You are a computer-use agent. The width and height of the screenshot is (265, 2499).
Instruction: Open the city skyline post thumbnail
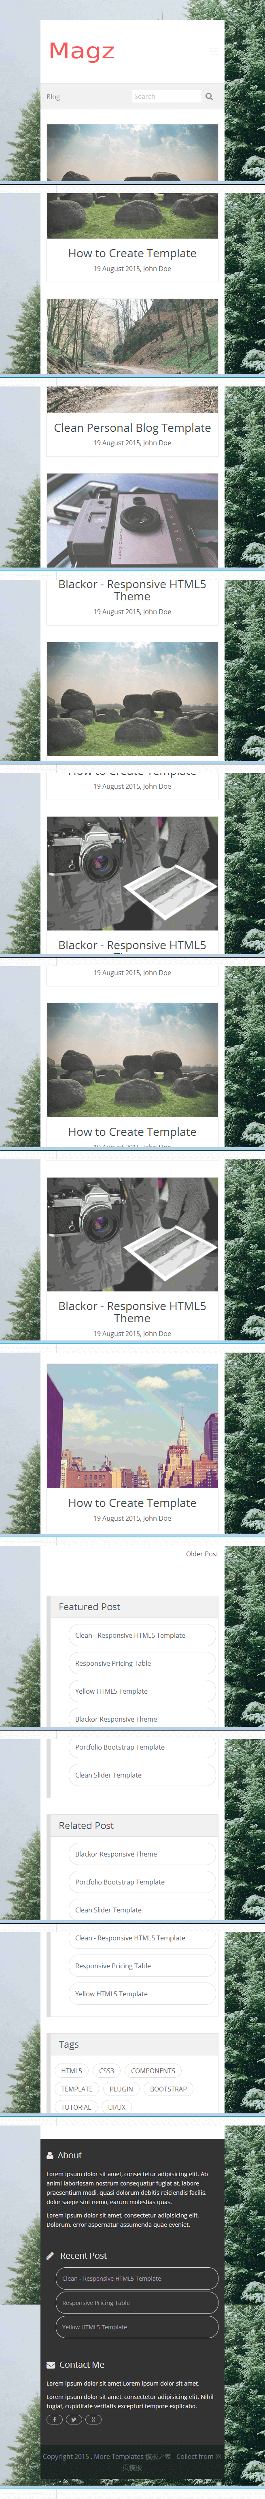[133, 1426]
